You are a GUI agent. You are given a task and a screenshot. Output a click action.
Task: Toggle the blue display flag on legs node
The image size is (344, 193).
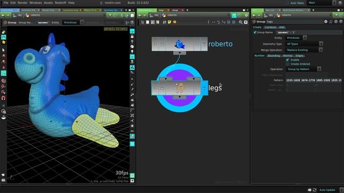coord(204,88)
